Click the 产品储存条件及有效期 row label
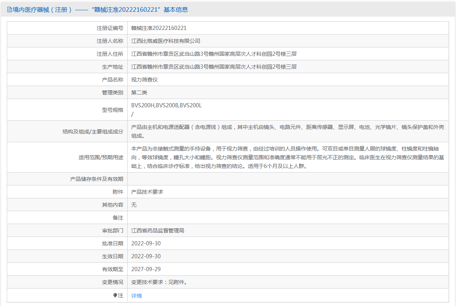Image resolution: width=456 pixels, height=306 pixels. coord(97,179)
